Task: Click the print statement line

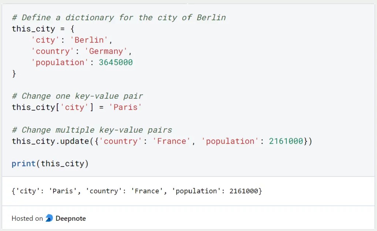Action: [50, 164]
